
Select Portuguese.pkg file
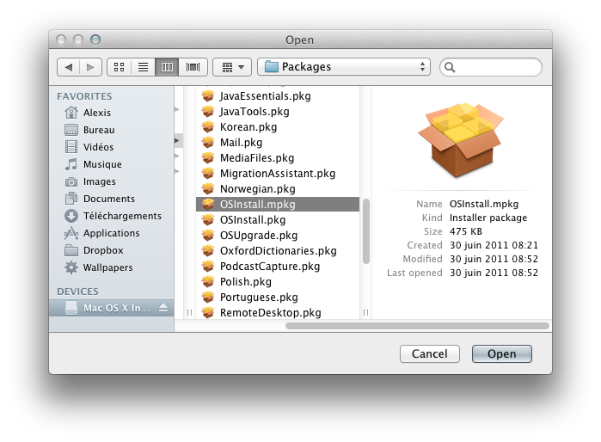click(x=278, y=297)
